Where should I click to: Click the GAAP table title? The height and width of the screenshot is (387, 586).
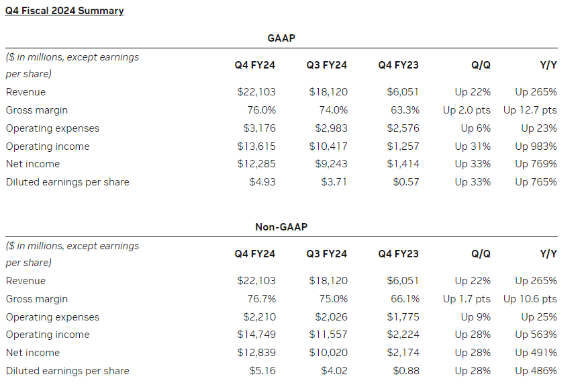coord(281,38)
